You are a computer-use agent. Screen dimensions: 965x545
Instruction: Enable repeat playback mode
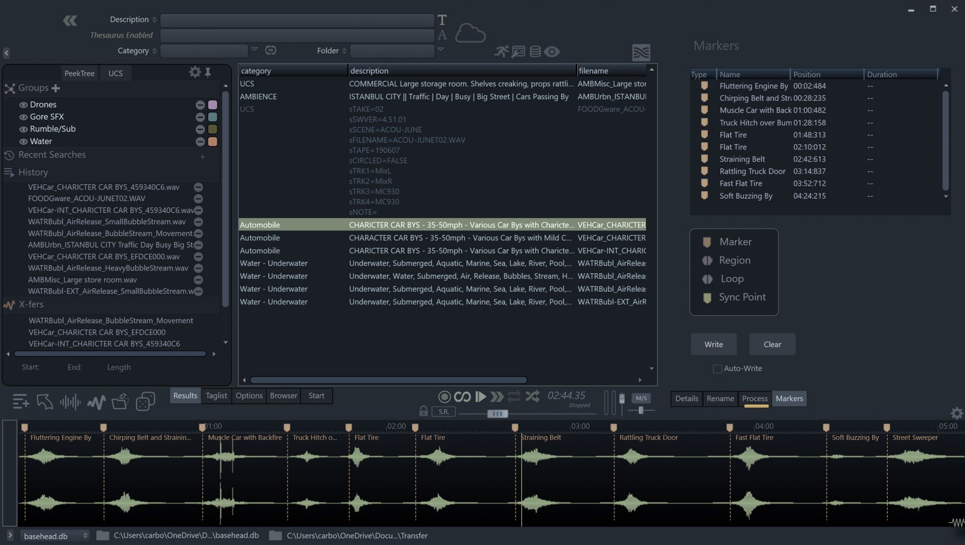click(514, 397)
